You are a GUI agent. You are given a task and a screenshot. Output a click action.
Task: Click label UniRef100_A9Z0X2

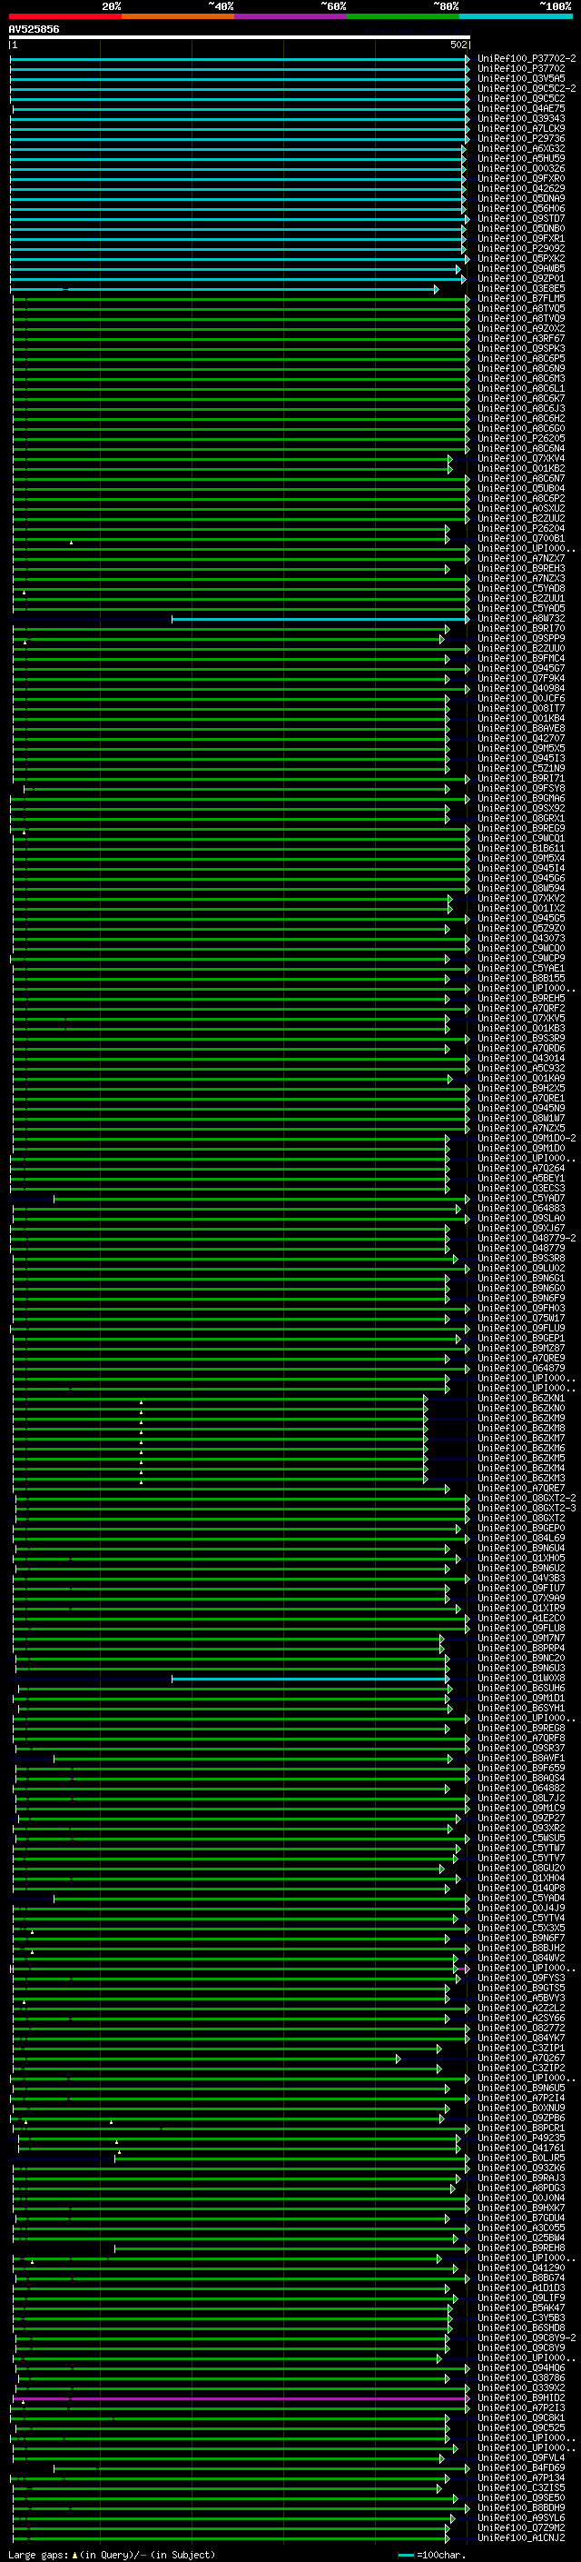point(521,328)
